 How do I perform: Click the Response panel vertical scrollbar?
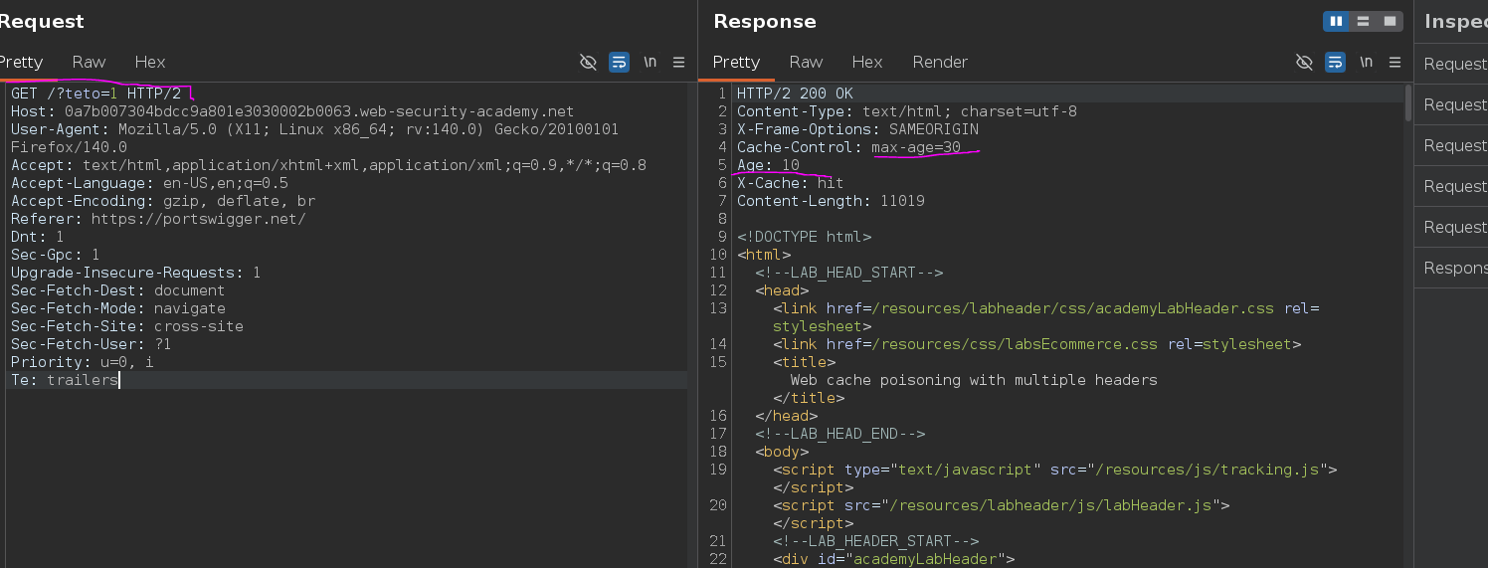[x=1407, y=103]
